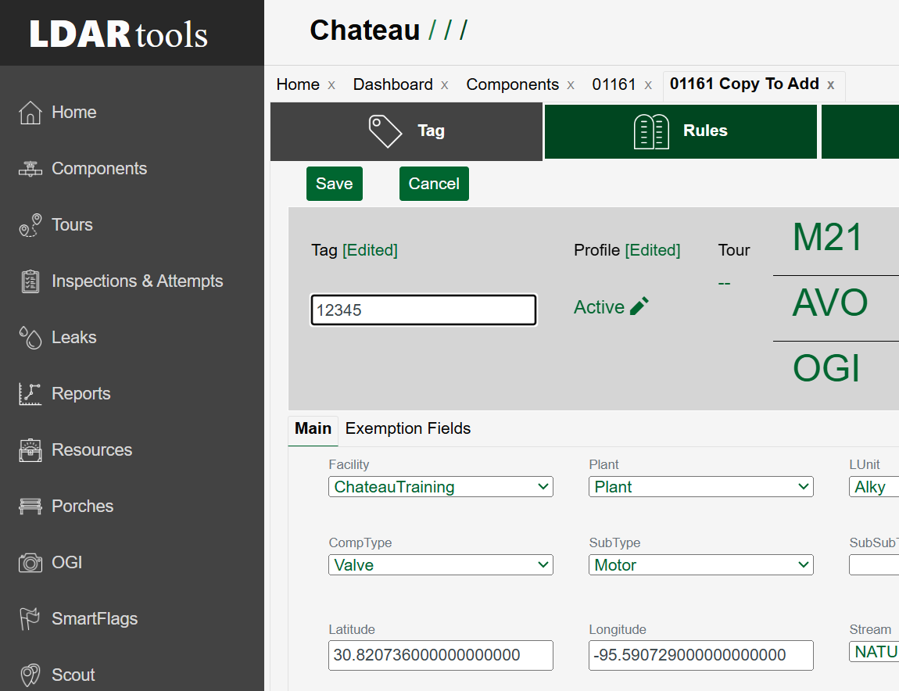Switch to the Dashboard tab
The image size is (899, 691).
pos(392,85)
